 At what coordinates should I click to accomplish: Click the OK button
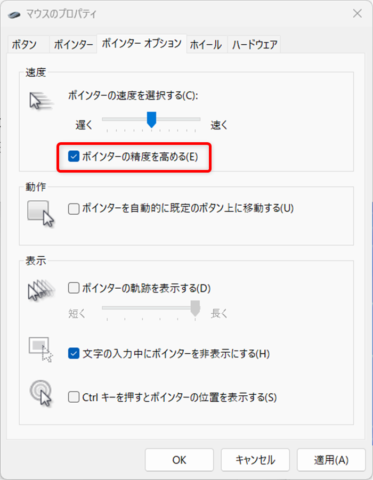pyautogui.click(x=179, y=459)
